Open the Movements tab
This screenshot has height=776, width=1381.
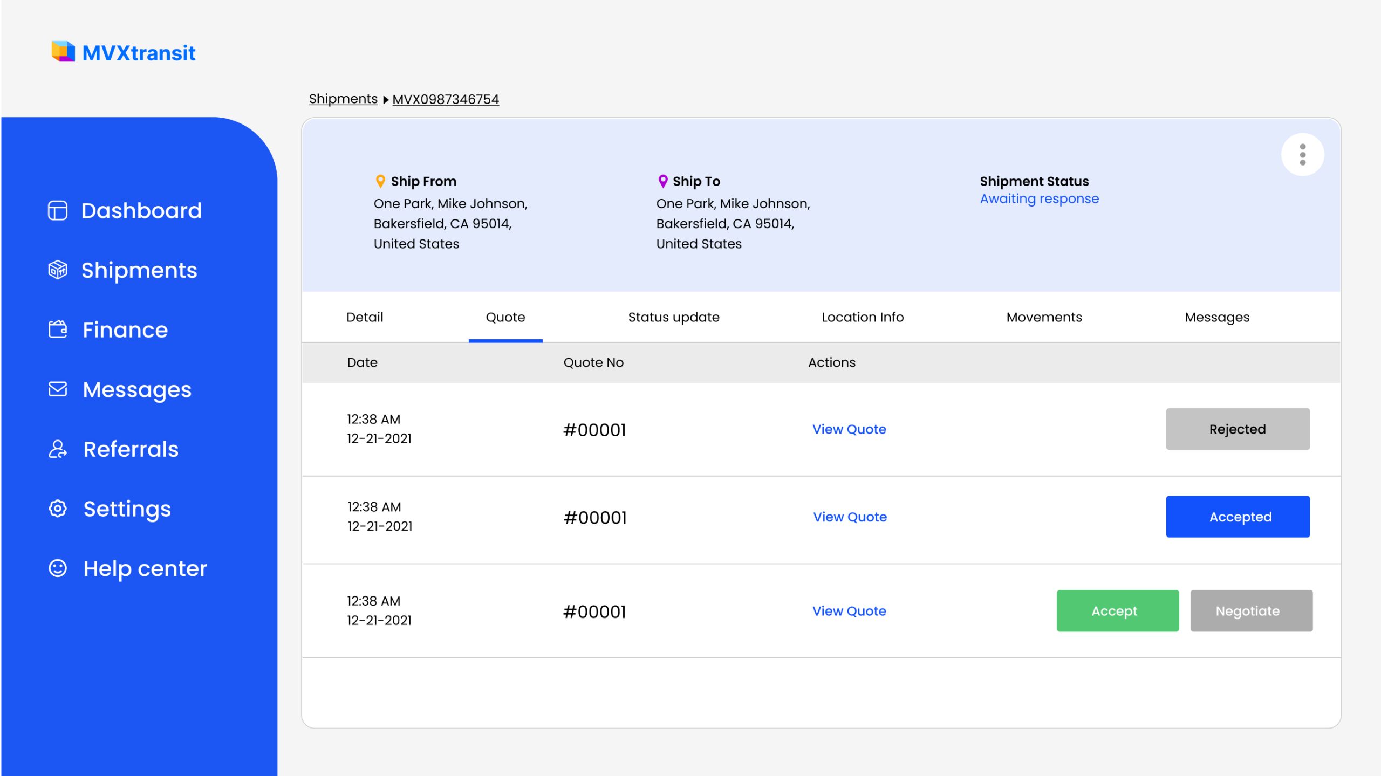tap(1044, 317)
